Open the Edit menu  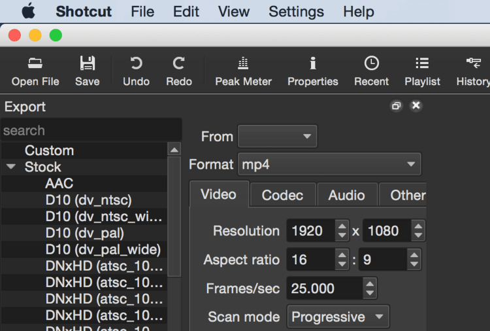coord(186,12)
